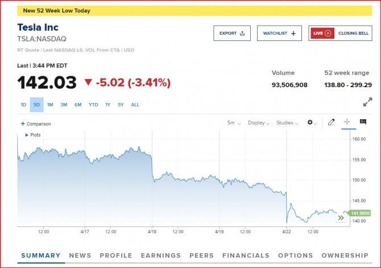Open the Studies dropdown

(287, 123)
